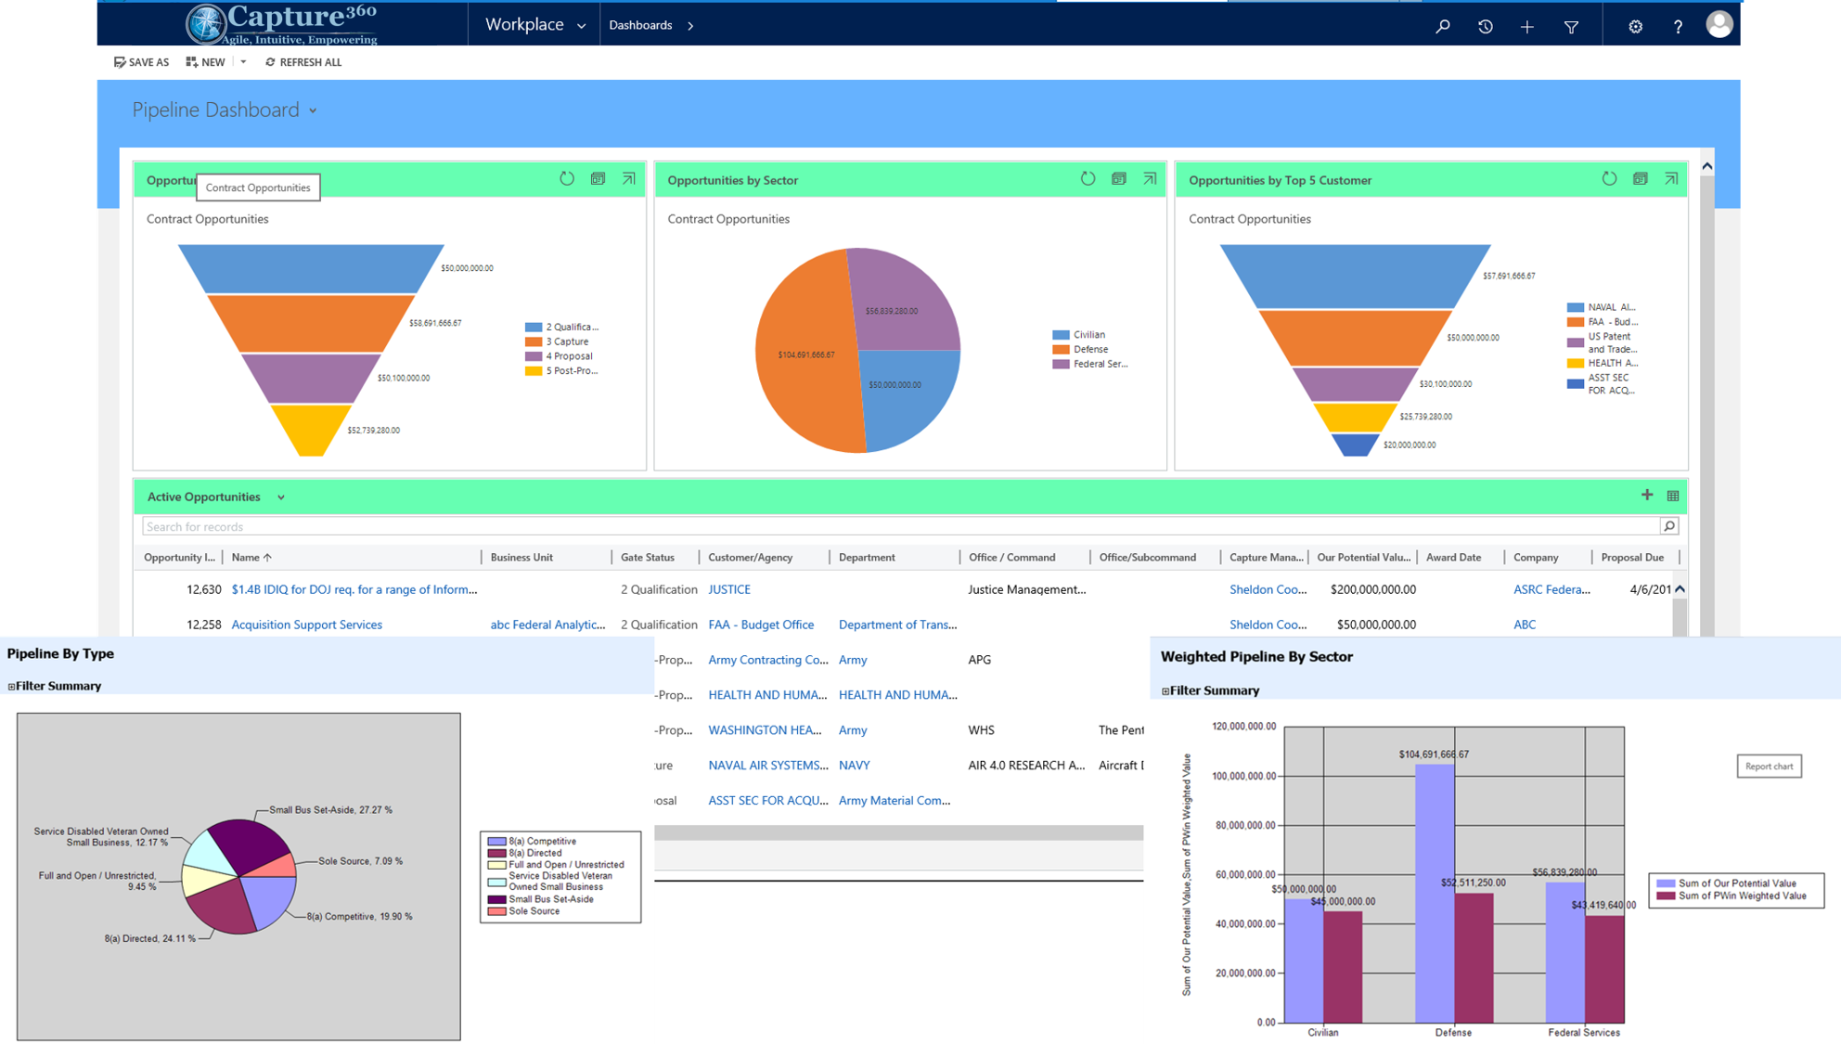Click the Defense legend swatch in sector chart
Screen dimensions: 1841x1044
coord(1061,350)
